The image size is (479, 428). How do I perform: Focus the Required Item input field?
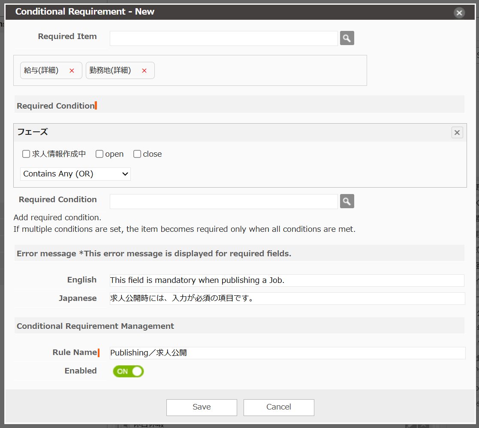(x=223, y=38)
